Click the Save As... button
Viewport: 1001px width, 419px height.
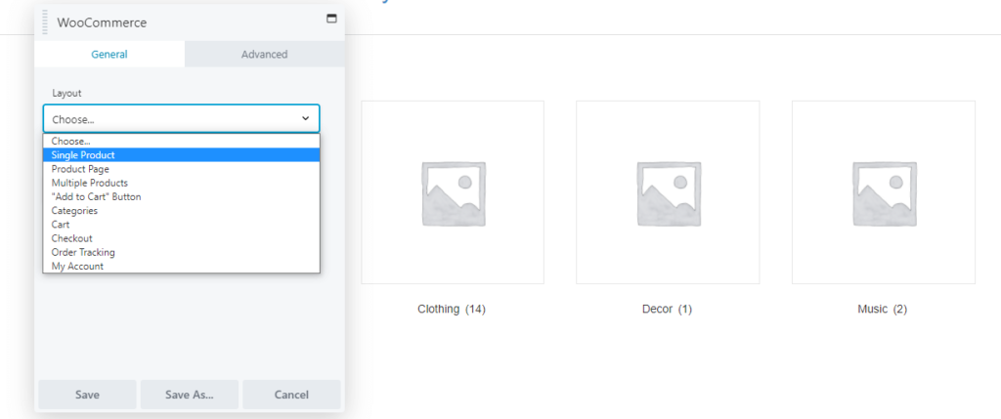click(x=190, y=395)
